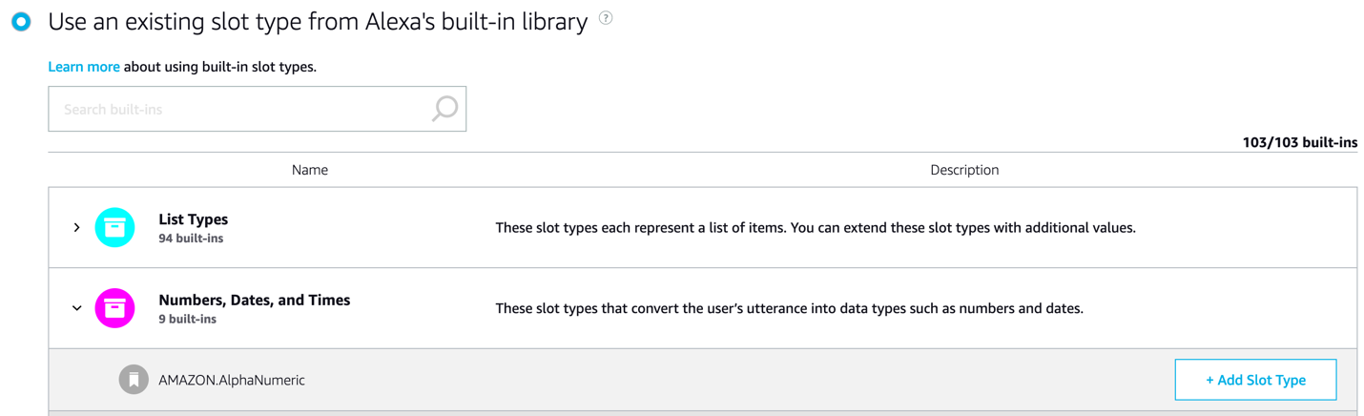Click the Name column header
The height and width of the screenshot is (416, 1364).
pos(310,170)
